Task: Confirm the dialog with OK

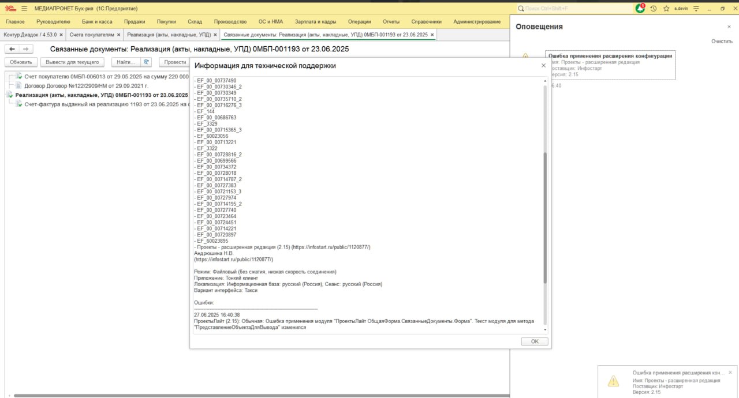Action: coord(535,341)
